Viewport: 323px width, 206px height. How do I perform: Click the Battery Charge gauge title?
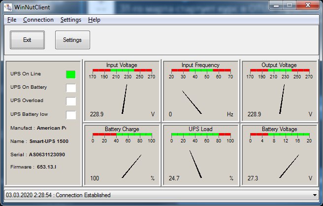[x=122, y=129]
